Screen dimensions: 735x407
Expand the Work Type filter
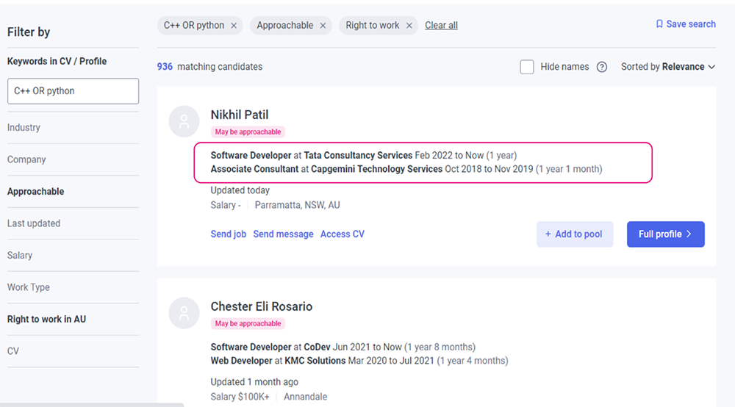point(29,287)
